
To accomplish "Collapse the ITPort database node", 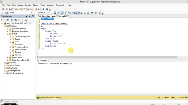I will 7,34.
